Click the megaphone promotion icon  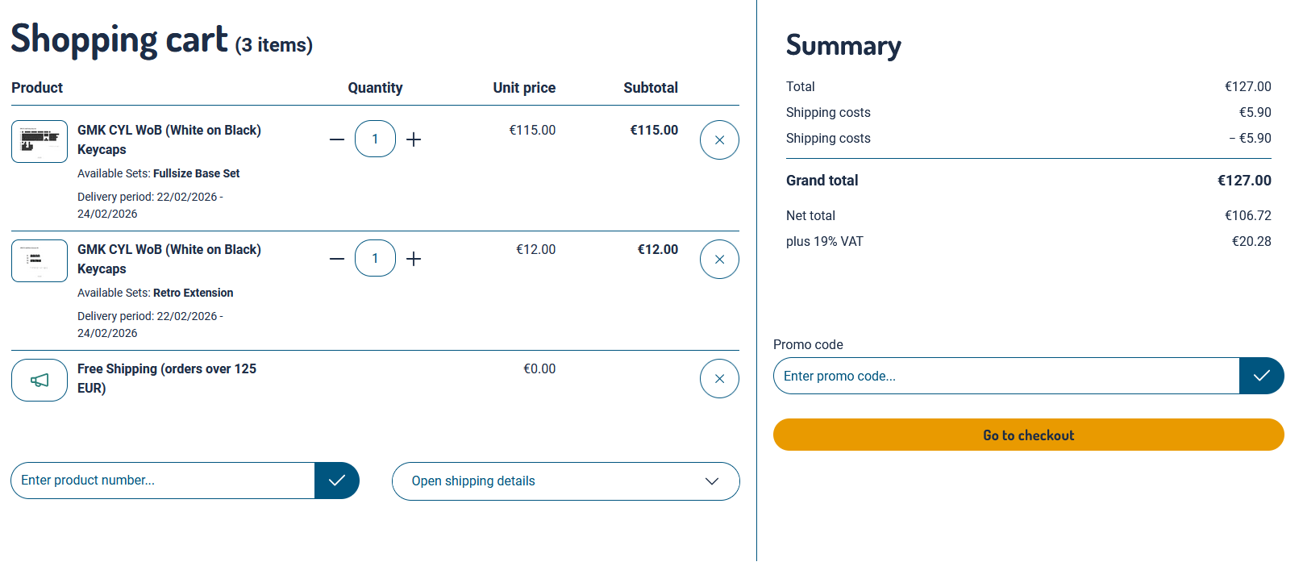40,380
